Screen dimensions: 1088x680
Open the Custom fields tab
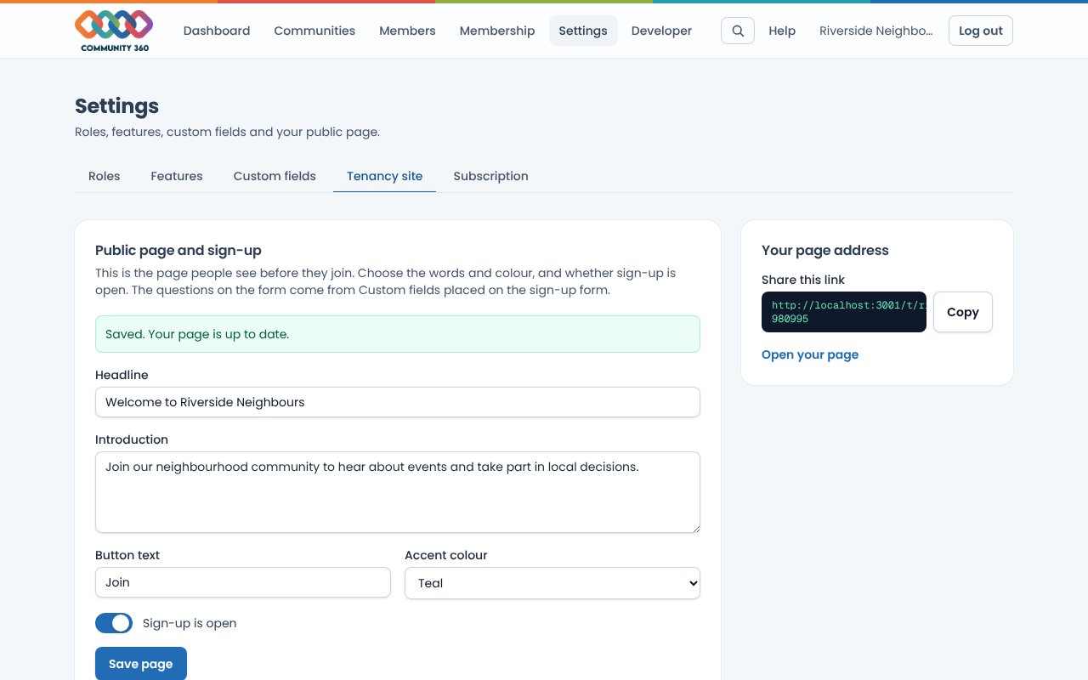(275, 176)
